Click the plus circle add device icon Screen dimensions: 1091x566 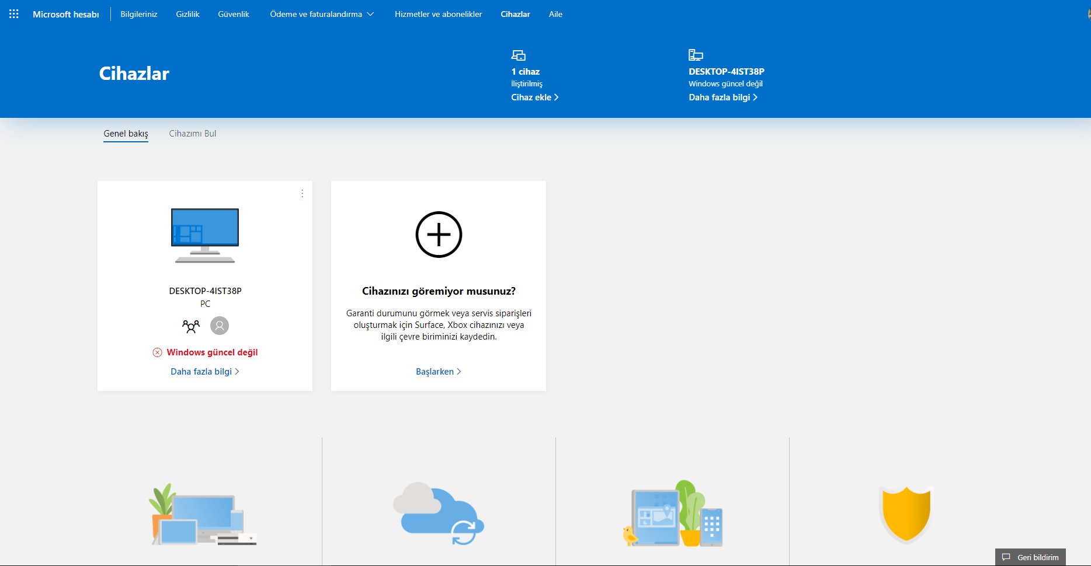point(439,235)
